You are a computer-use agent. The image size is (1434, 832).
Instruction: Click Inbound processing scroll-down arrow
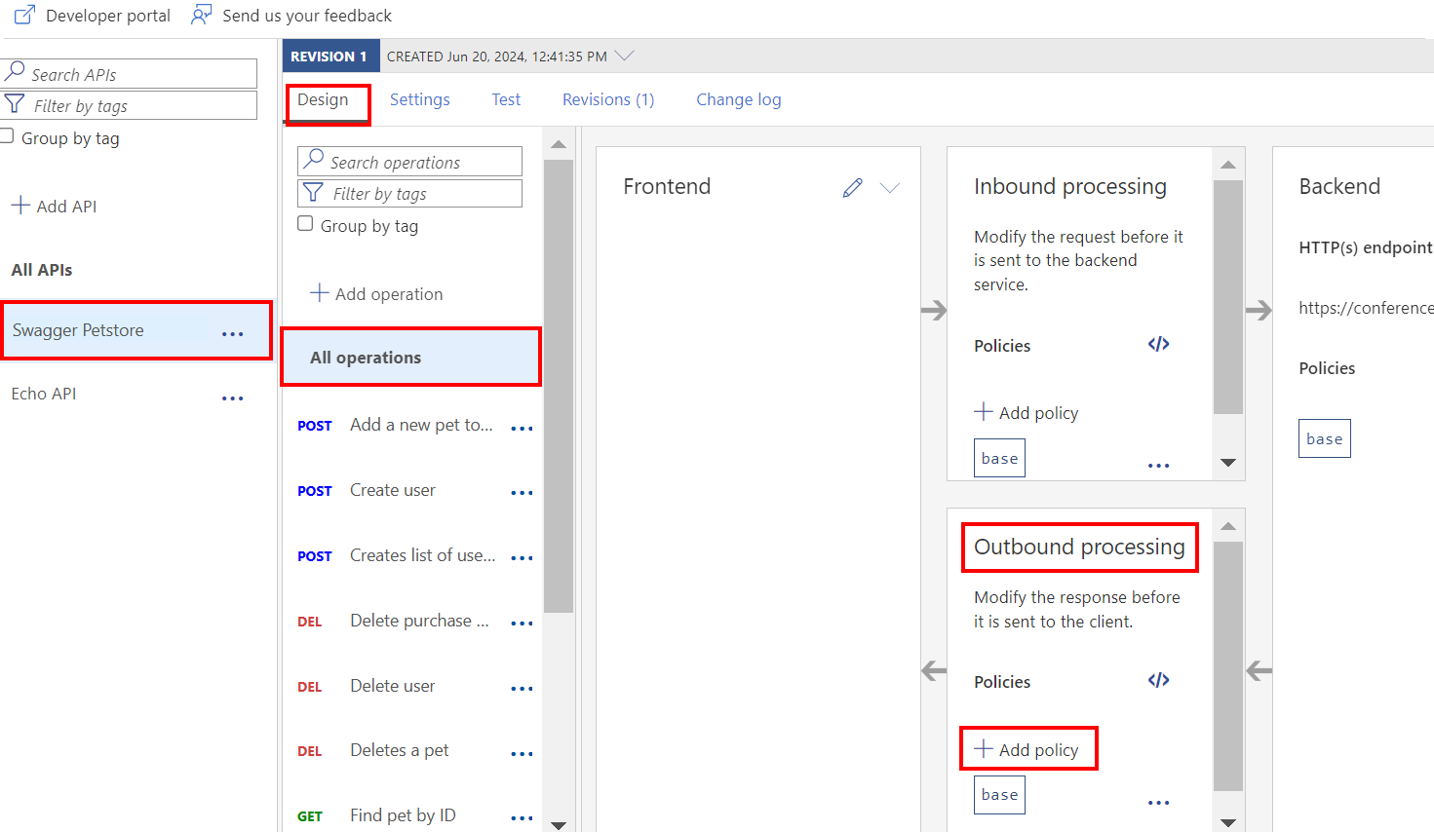coord(1228,463)
